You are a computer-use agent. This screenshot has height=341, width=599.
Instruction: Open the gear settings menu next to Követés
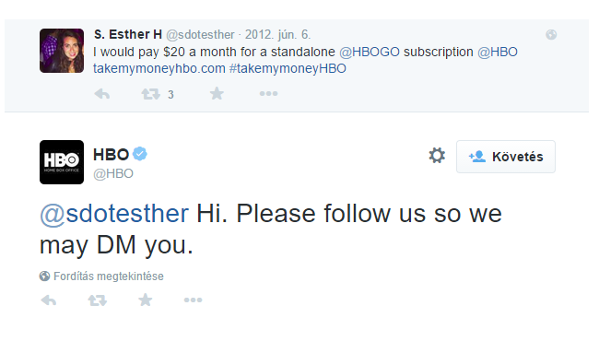pos(437,156)
